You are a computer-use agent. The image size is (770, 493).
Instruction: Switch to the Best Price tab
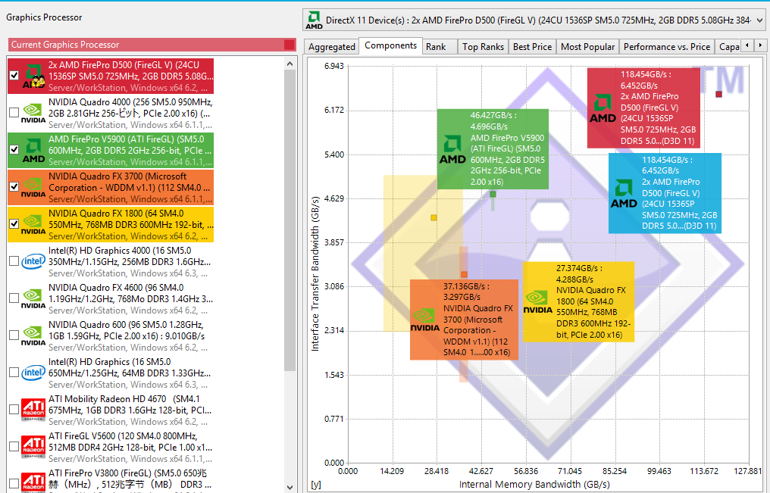(532, 47)
